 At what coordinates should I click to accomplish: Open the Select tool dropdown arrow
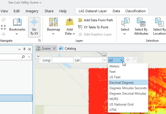[125, 34]
